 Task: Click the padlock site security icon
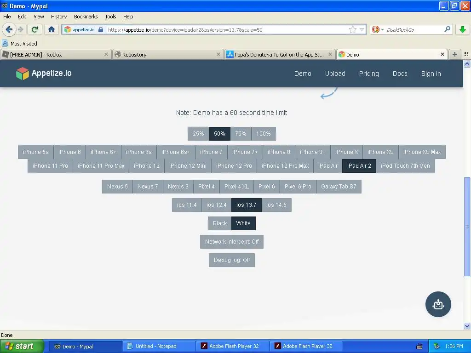[x=101, y=29]
